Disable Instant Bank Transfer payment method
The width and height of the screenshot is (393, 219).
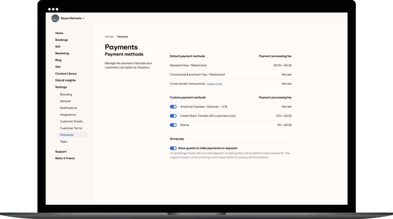pyautogui.click(x=173, y=116)
